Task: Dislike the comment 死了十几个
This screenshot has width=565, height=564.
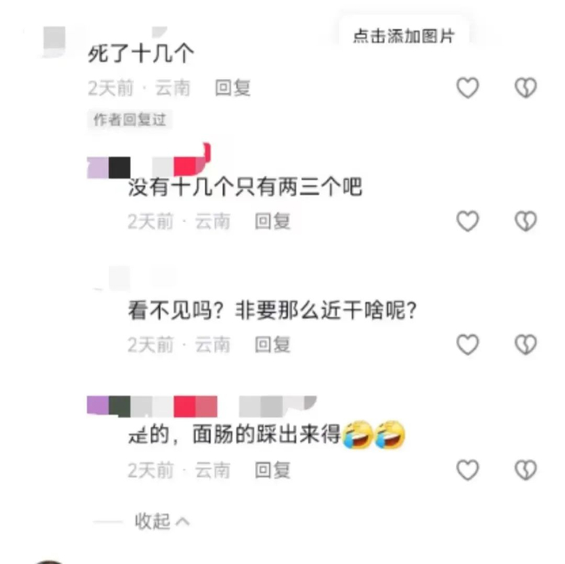Action: 525,87
